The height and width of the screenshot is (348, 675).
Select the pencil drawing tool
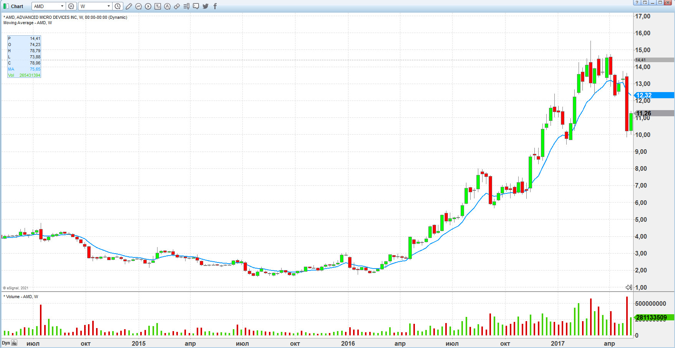[x=129, y=7]
